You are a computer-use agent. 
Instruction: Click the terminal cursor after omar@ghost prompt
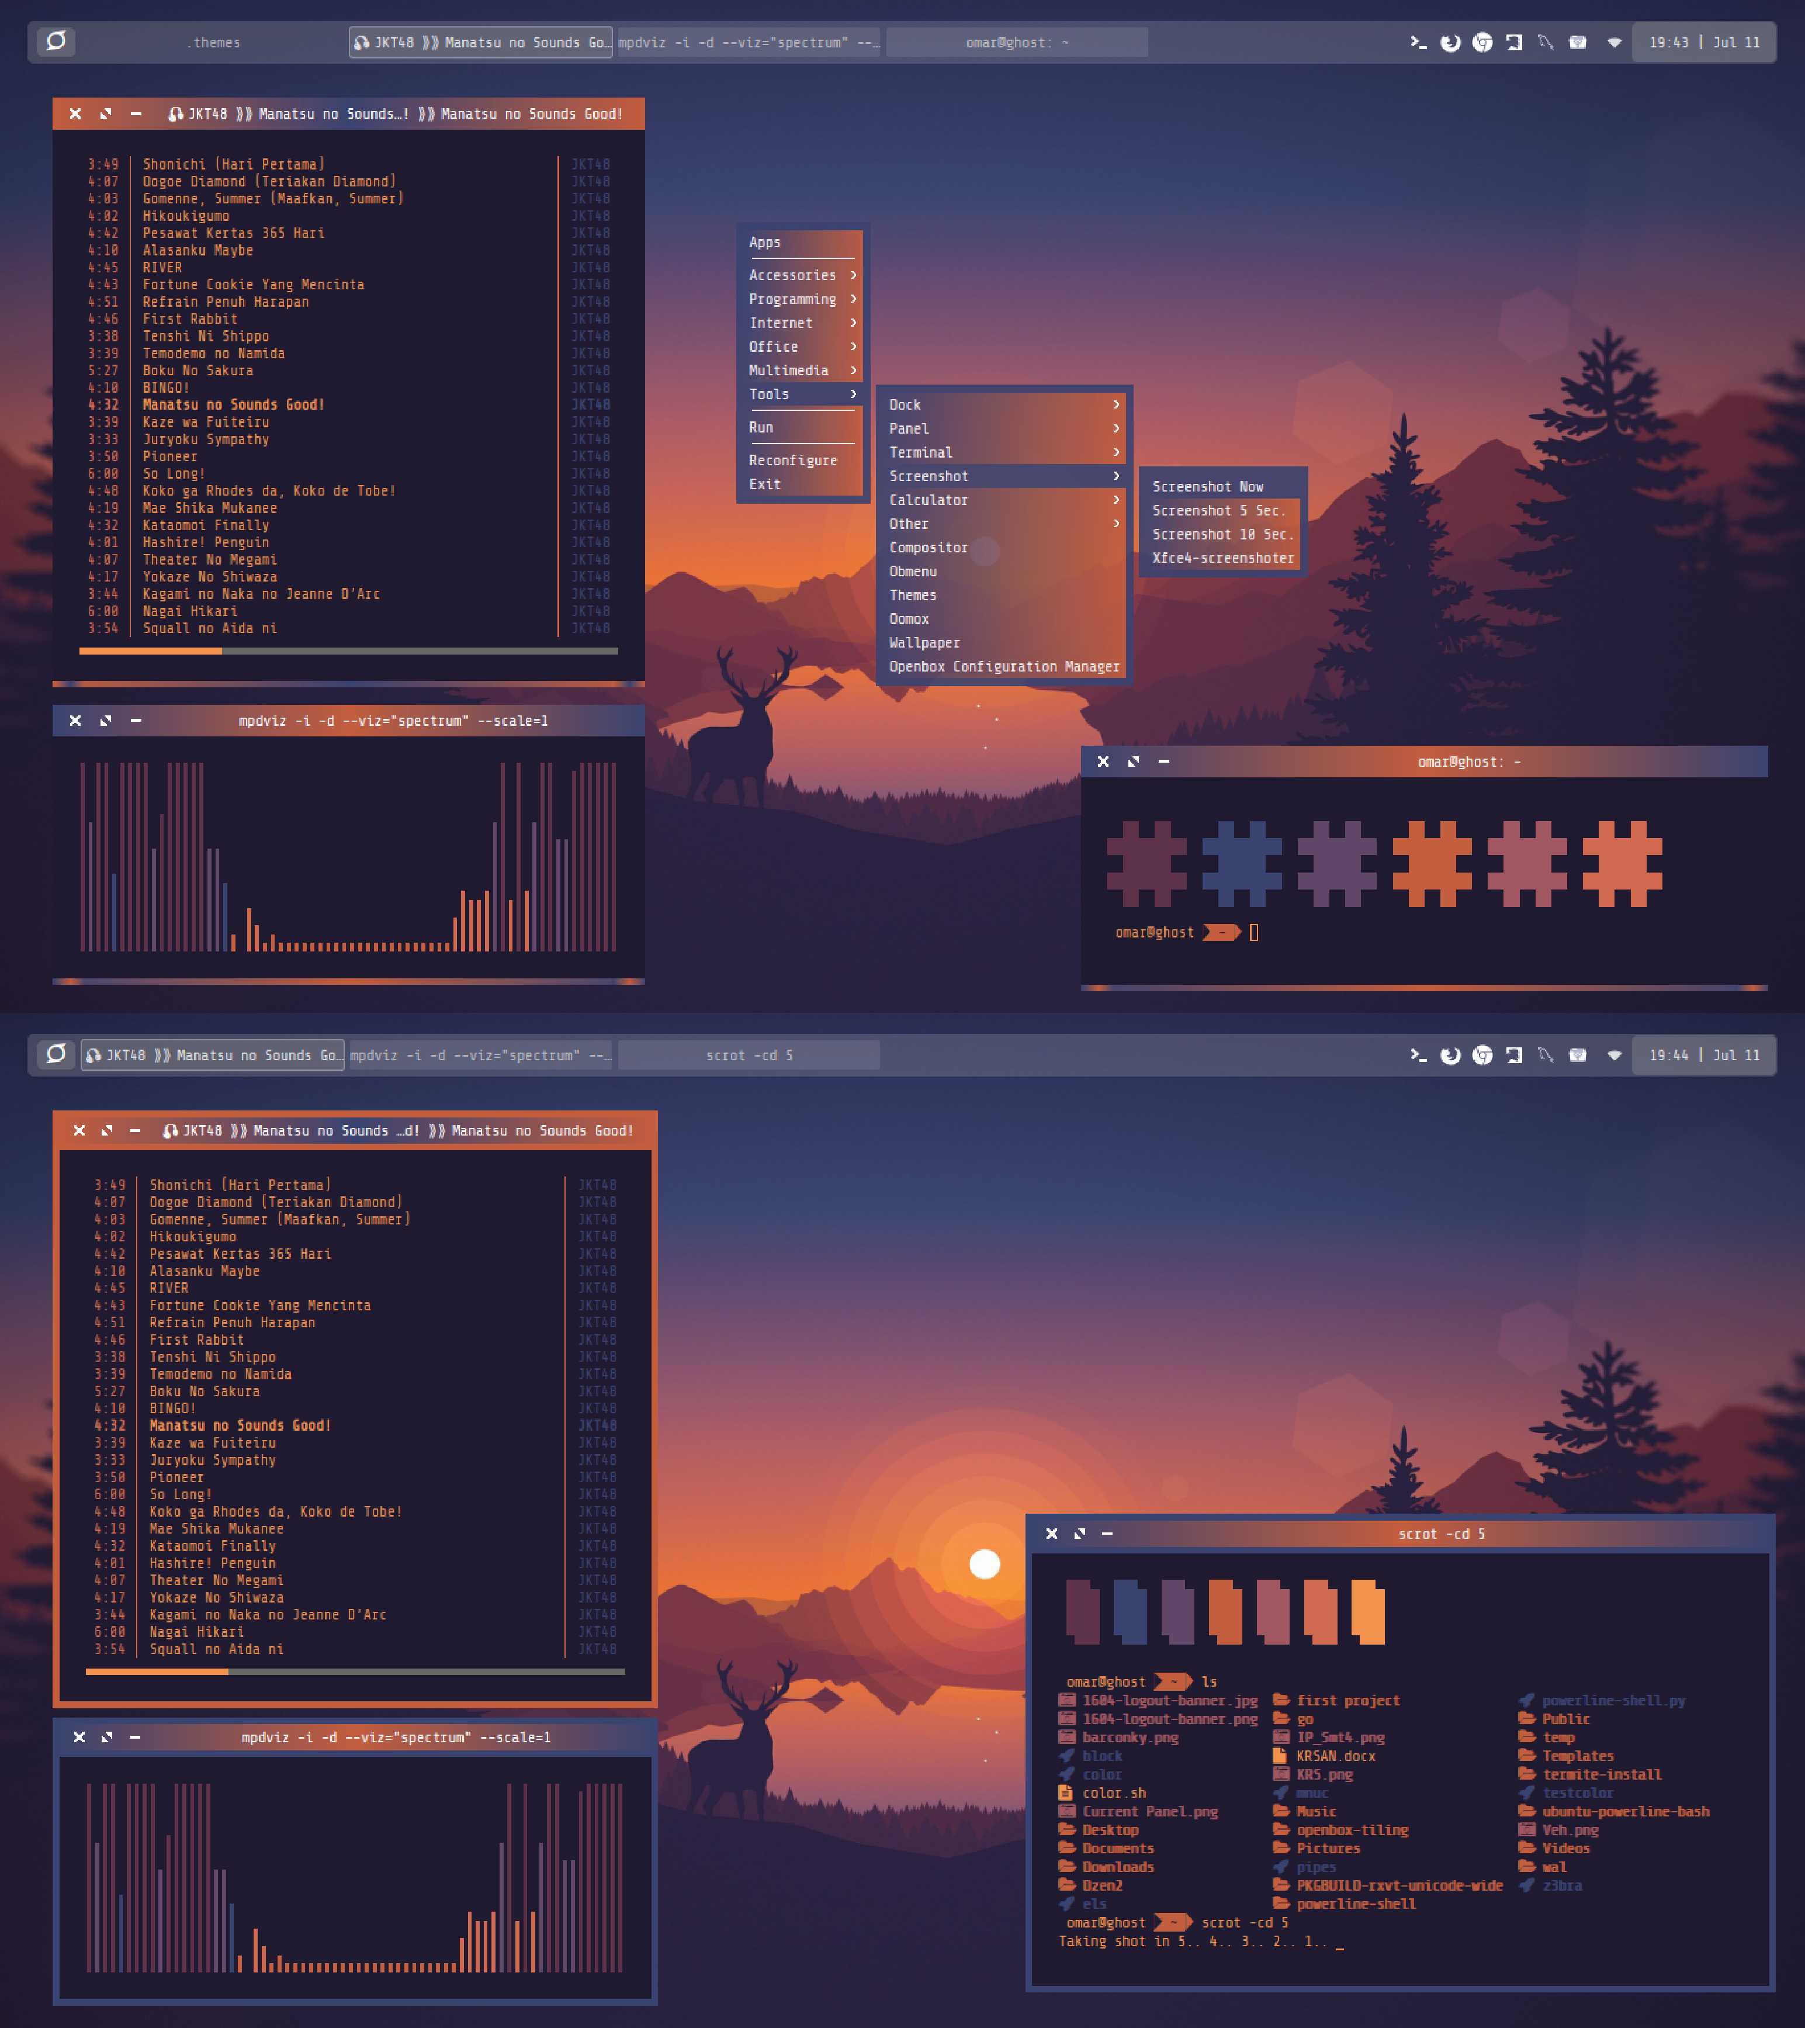pyautogui.click(x=1253, y=933)
